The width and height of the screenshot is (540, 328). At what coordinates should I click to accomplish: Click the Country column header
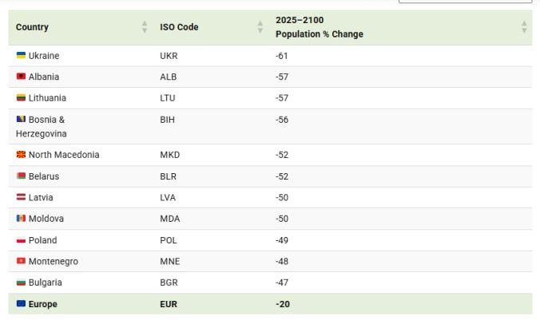click(32, 27)
